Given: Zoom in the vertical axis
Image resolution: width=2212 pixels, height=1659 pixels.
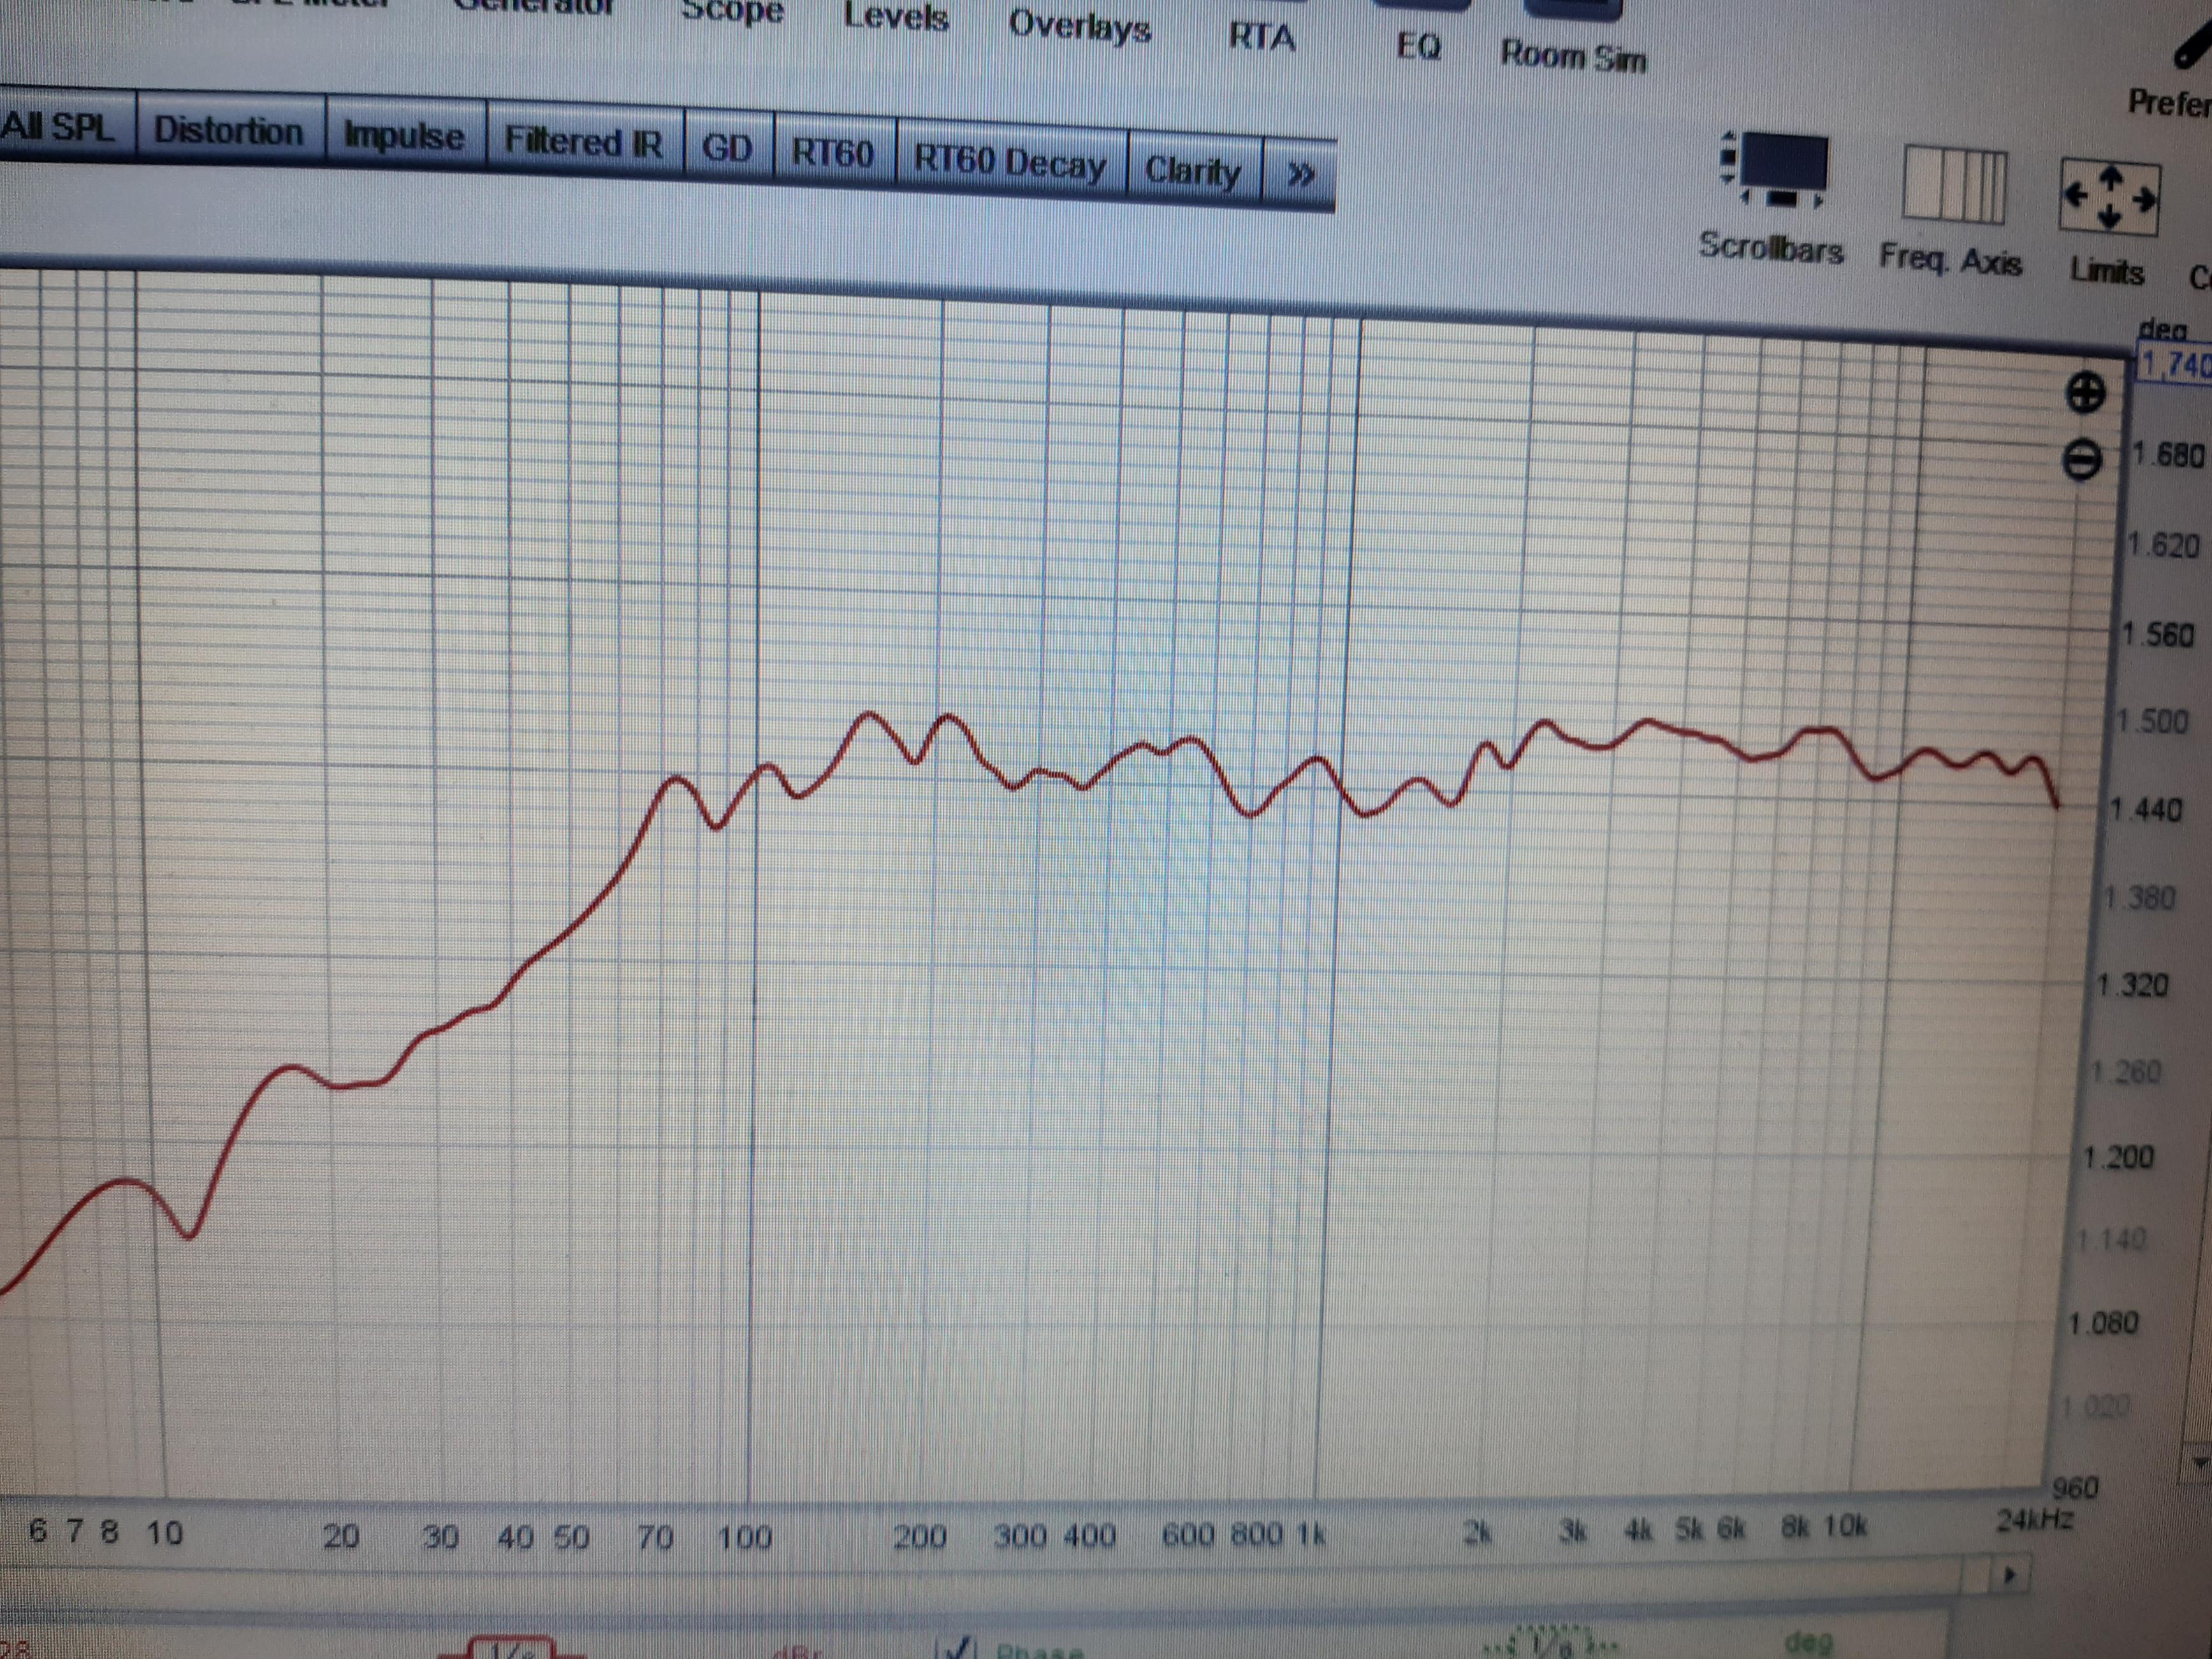Looking at the screenshot, I should [x=2085, y=393].
